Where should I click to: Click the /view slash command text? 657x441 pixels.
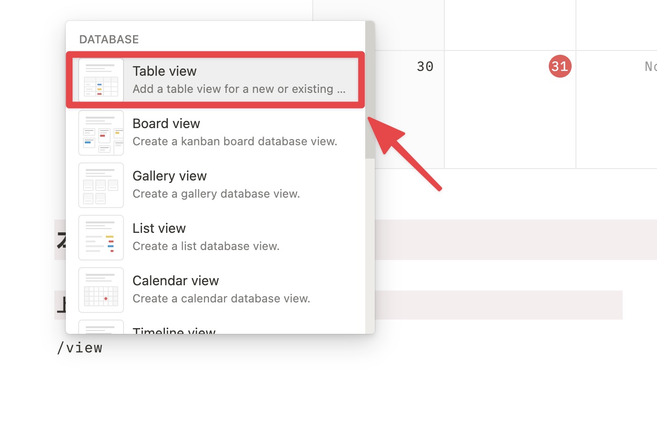(x=80, y=348)
